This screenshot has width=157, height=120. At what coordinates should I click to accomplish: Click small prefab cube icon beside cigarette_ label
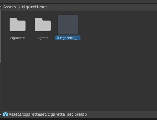coord(58,38)
